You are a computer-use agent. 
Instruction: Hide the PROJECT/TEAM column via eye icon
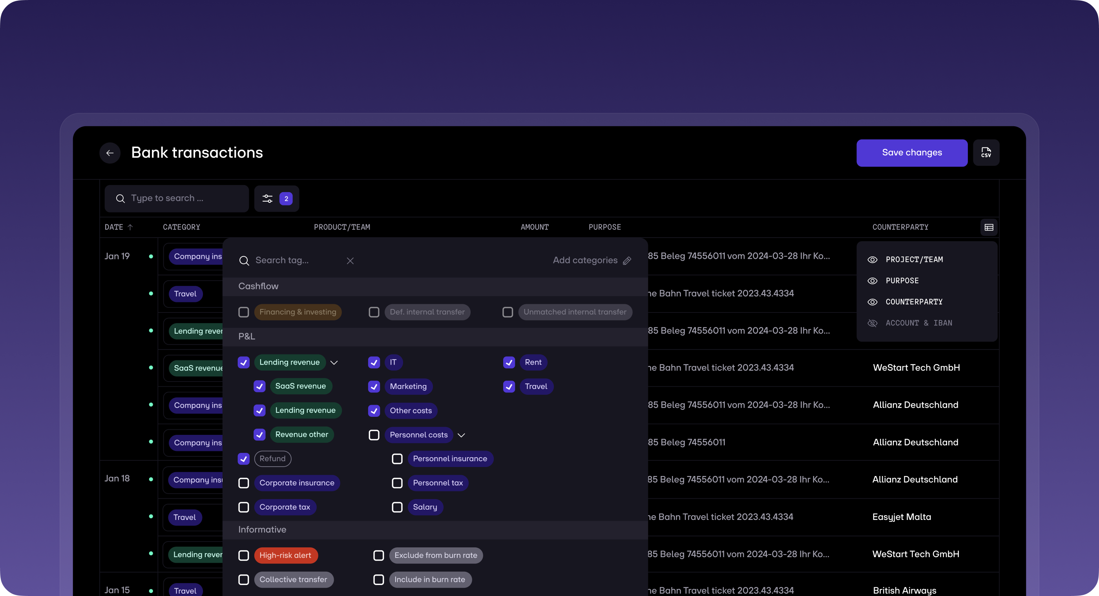pyautogui.click(x=873, y=260)
